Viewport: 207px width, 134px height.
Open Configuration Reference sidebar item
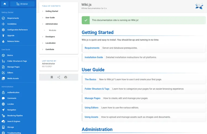click(18, 30)
